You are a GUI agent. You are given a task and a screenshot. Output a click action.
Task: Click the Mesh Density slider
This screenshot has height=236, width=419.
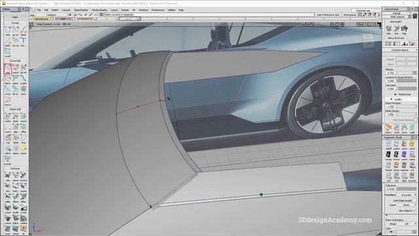pyautogui.click(x=406, y=114)
